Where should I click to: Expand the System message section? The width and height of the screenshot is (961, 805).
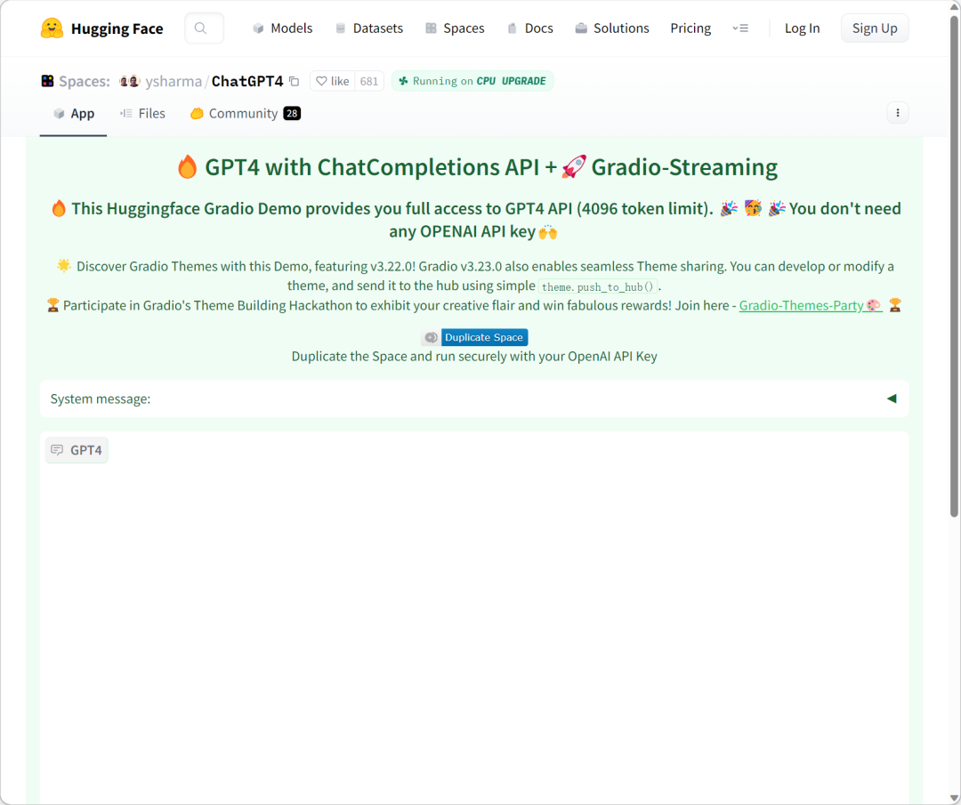coord(891,398)
